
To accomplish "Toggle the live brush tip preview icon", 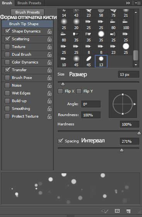I will coord(105,211).
